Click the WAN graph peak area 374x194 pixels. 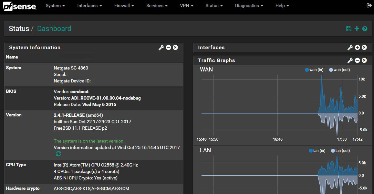click(x=322, y=93)
